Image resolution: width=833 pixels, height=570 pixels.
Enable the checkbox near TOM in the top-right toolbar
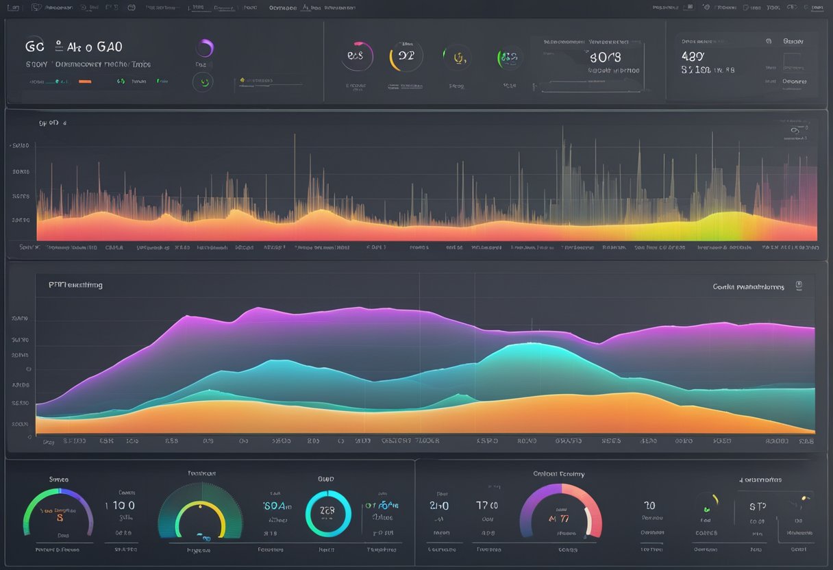click(x=745, y=8)
